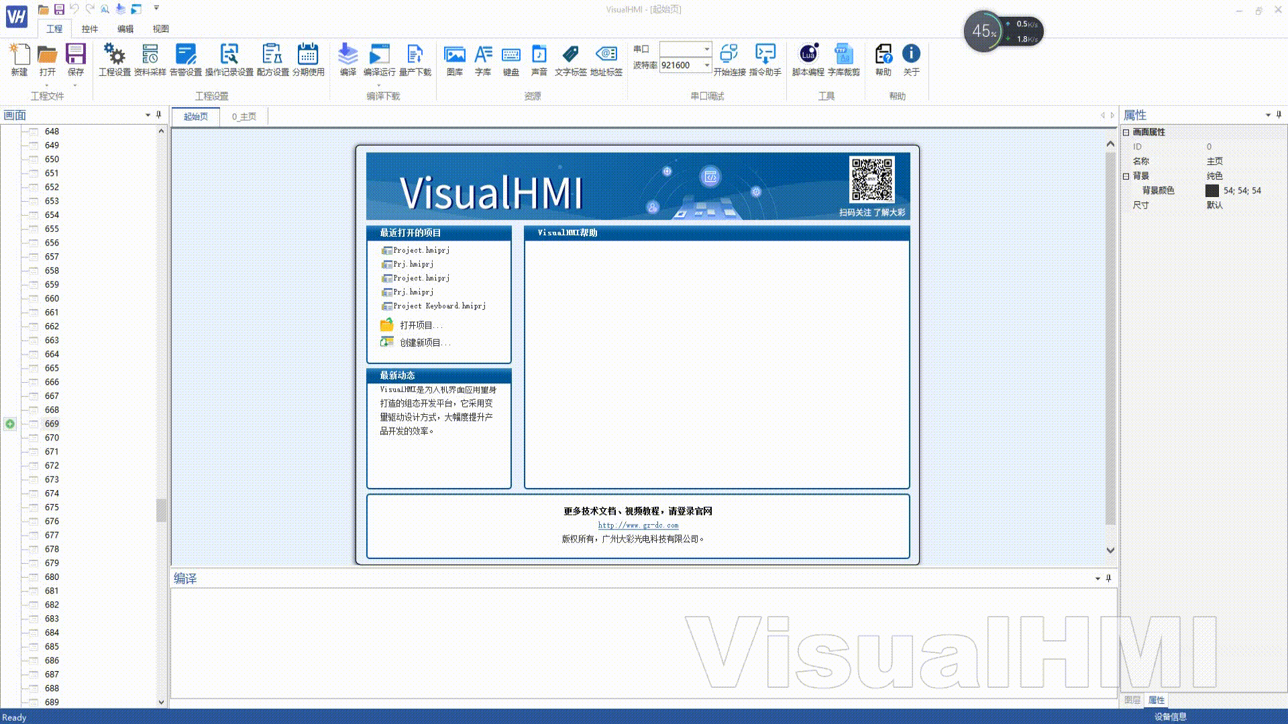Open the quick access toolbar customize arrow
The image size is (1288, 724).
click(156, 9)
